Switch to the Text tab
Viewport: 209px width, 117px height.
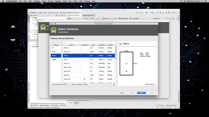tap(76, 103)
